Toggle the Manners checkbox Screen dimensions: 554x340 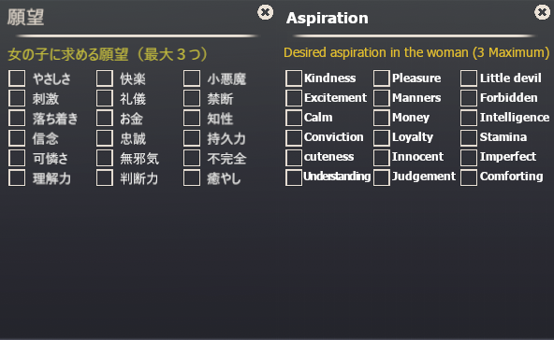point(382,98)
